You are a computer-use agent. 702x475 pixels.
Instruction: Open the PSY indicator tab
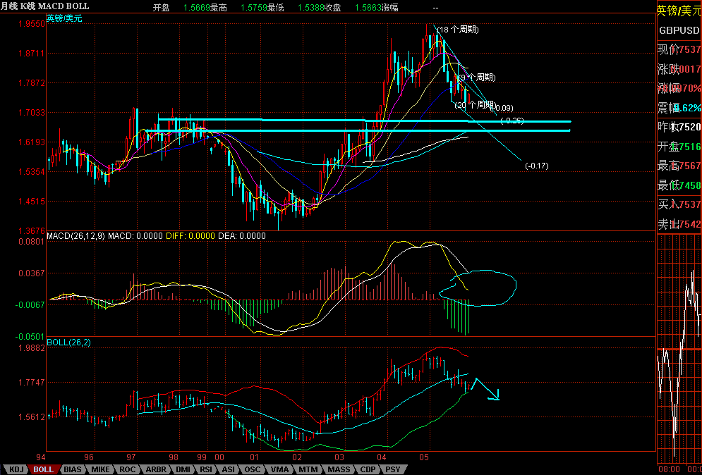click(x=393, y=469)
